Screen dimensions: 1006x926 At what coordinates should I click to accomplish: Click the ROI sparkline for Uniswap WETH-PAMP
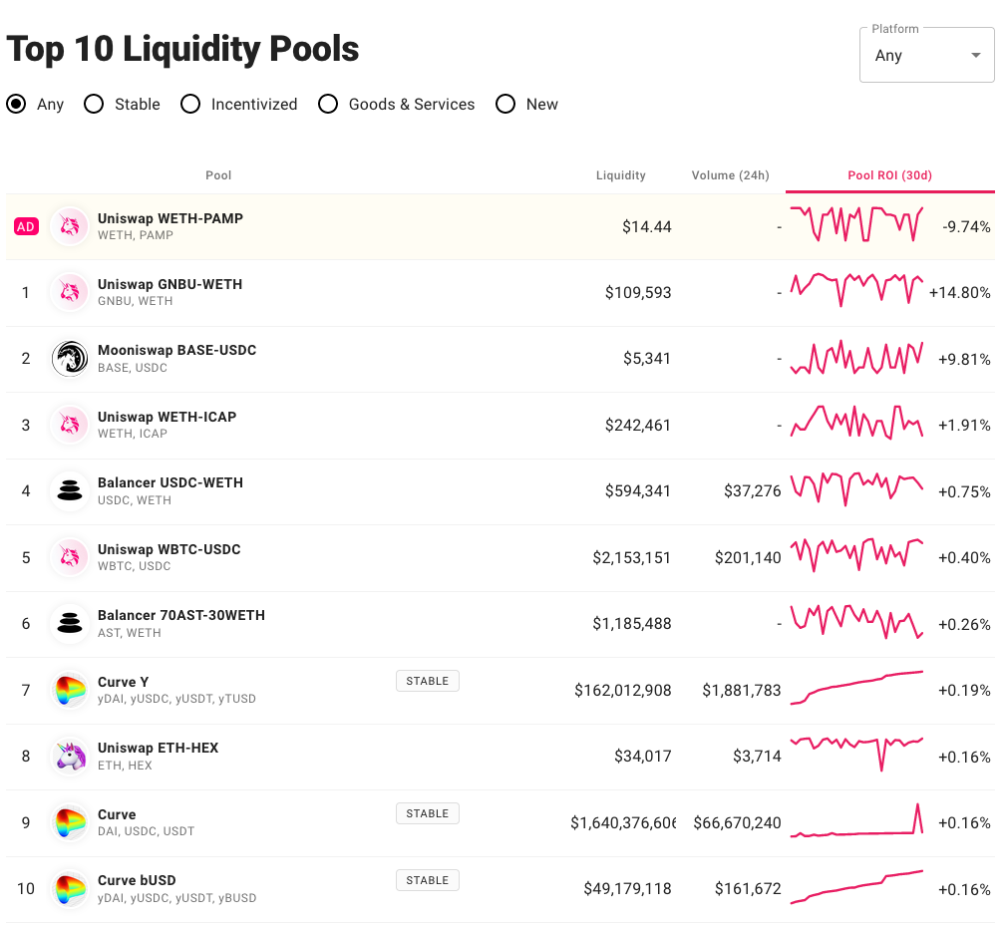coord(856,224)
